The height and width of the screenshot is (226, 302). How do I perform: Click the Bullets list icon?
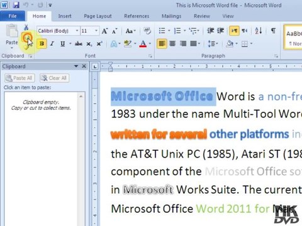(x=162, y=31)
